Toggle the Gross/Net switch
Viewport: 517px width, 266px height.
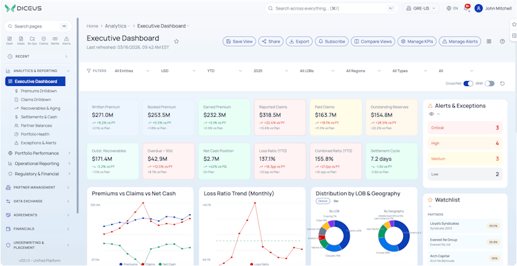tap(468, 84)
